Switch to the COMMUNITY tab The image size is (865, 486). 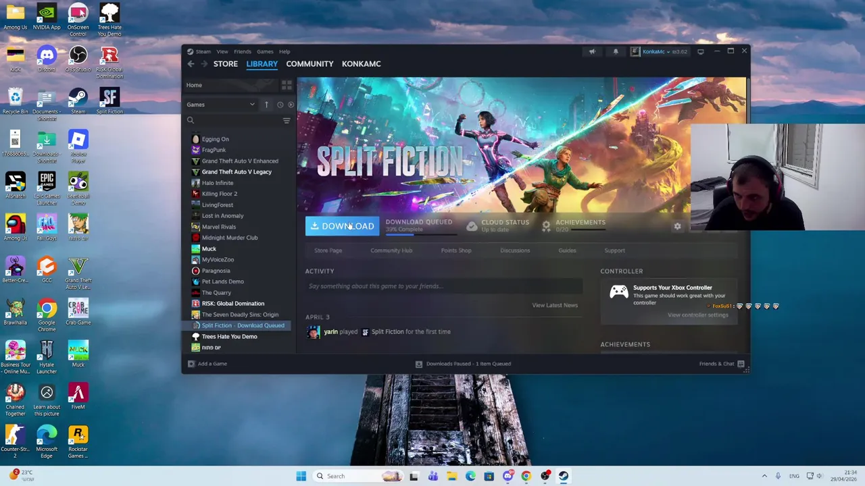click(x=310, y=64)
